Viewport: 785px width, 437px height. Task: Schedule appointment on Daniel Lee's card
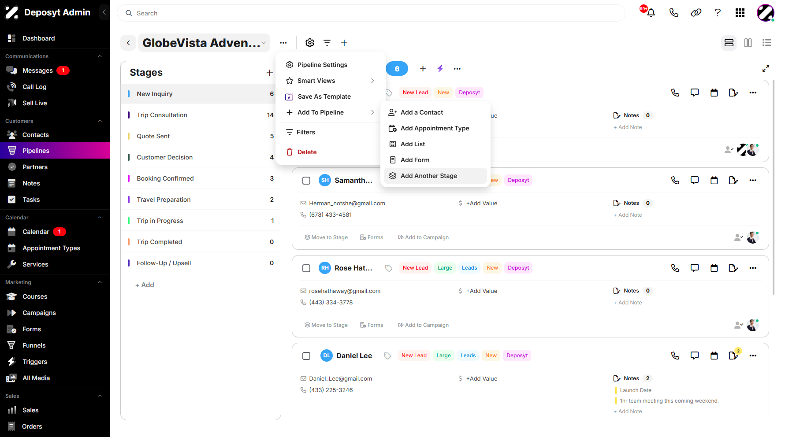tap(714, 356)
